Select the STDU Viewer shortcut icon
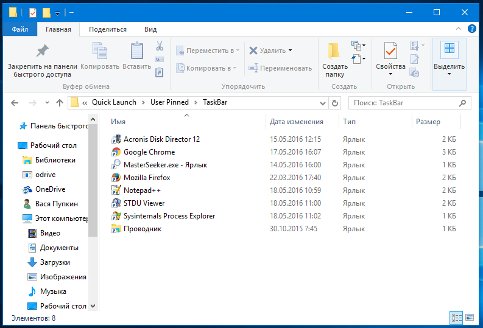Image resolution: width=483 pixels, height=328 pixels. 116,203
